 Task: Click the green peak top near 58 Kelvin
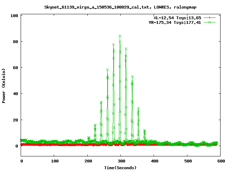107,70
